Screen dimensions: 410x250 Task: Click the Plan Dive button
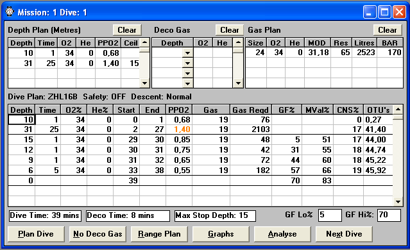pos(36,234)
